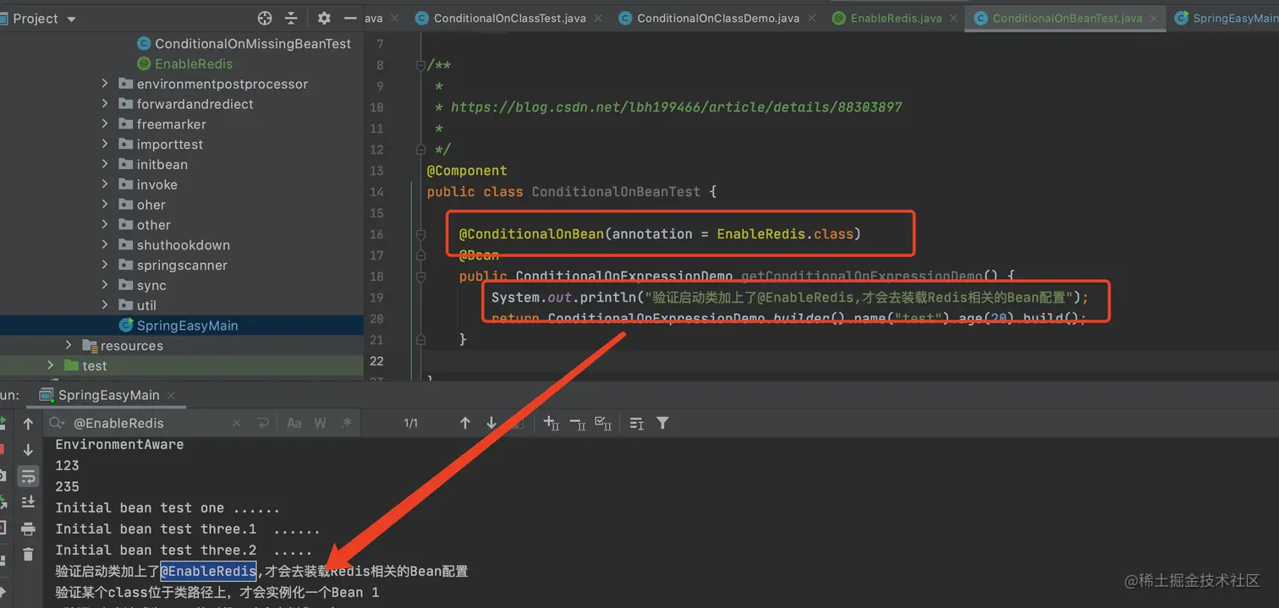
Task: Close the ConditionalOnClassTest.java tab
Action: (x=598, y=18)
